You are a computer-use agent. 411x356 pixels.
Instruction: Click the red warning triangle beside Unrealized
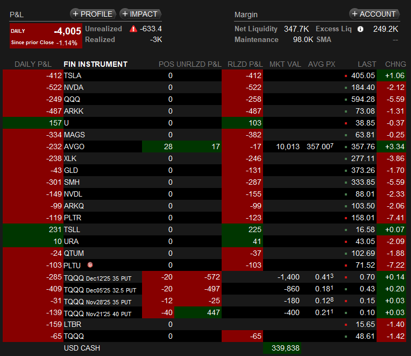(x=133, y=29)
